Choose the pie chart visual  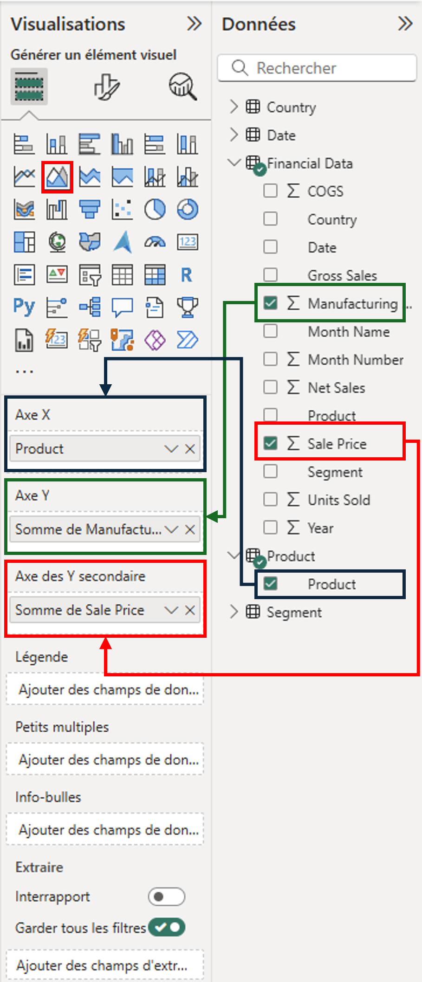[155, 209]
